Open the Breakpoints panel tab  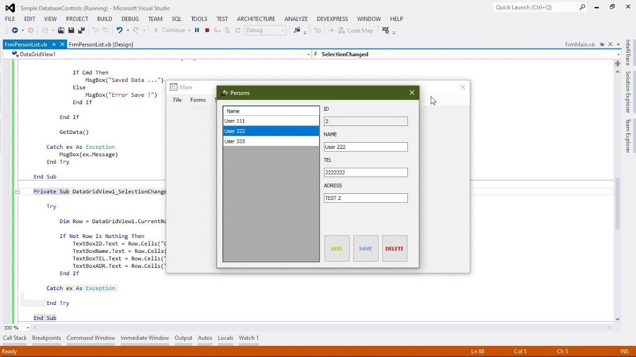pos(46,338)
